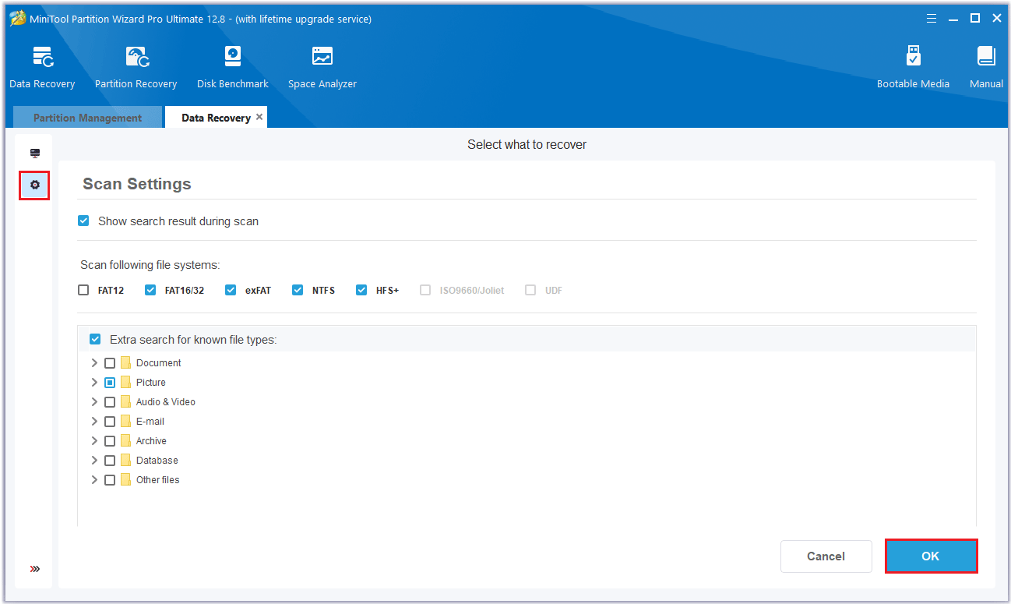The height and width of the screenshot is (604, 1011).
Task: Open the hamburger menu in title bar
Action: click(932, 19)
